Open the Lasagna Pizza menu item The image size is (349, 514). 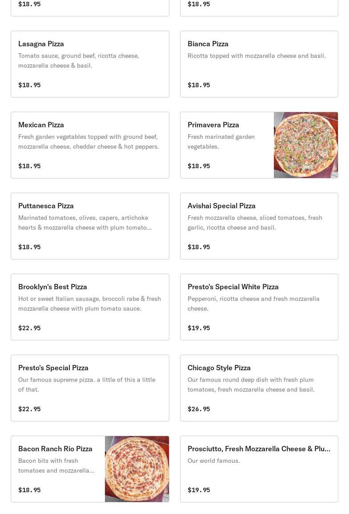[90, 64]
